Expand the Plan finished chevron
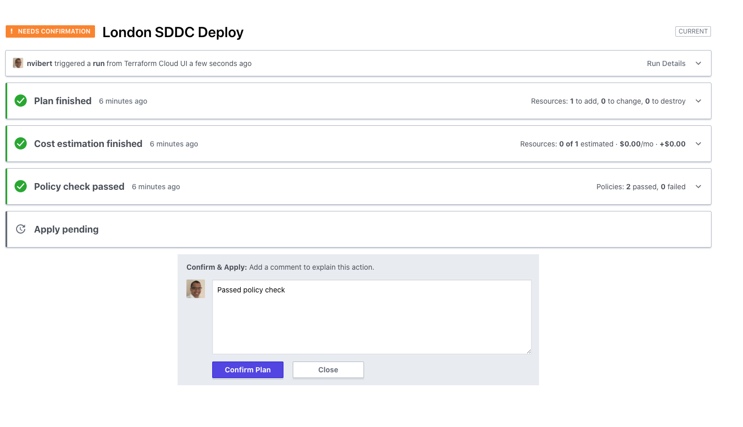This screenshot has width=743, height=427. (698, 101)
